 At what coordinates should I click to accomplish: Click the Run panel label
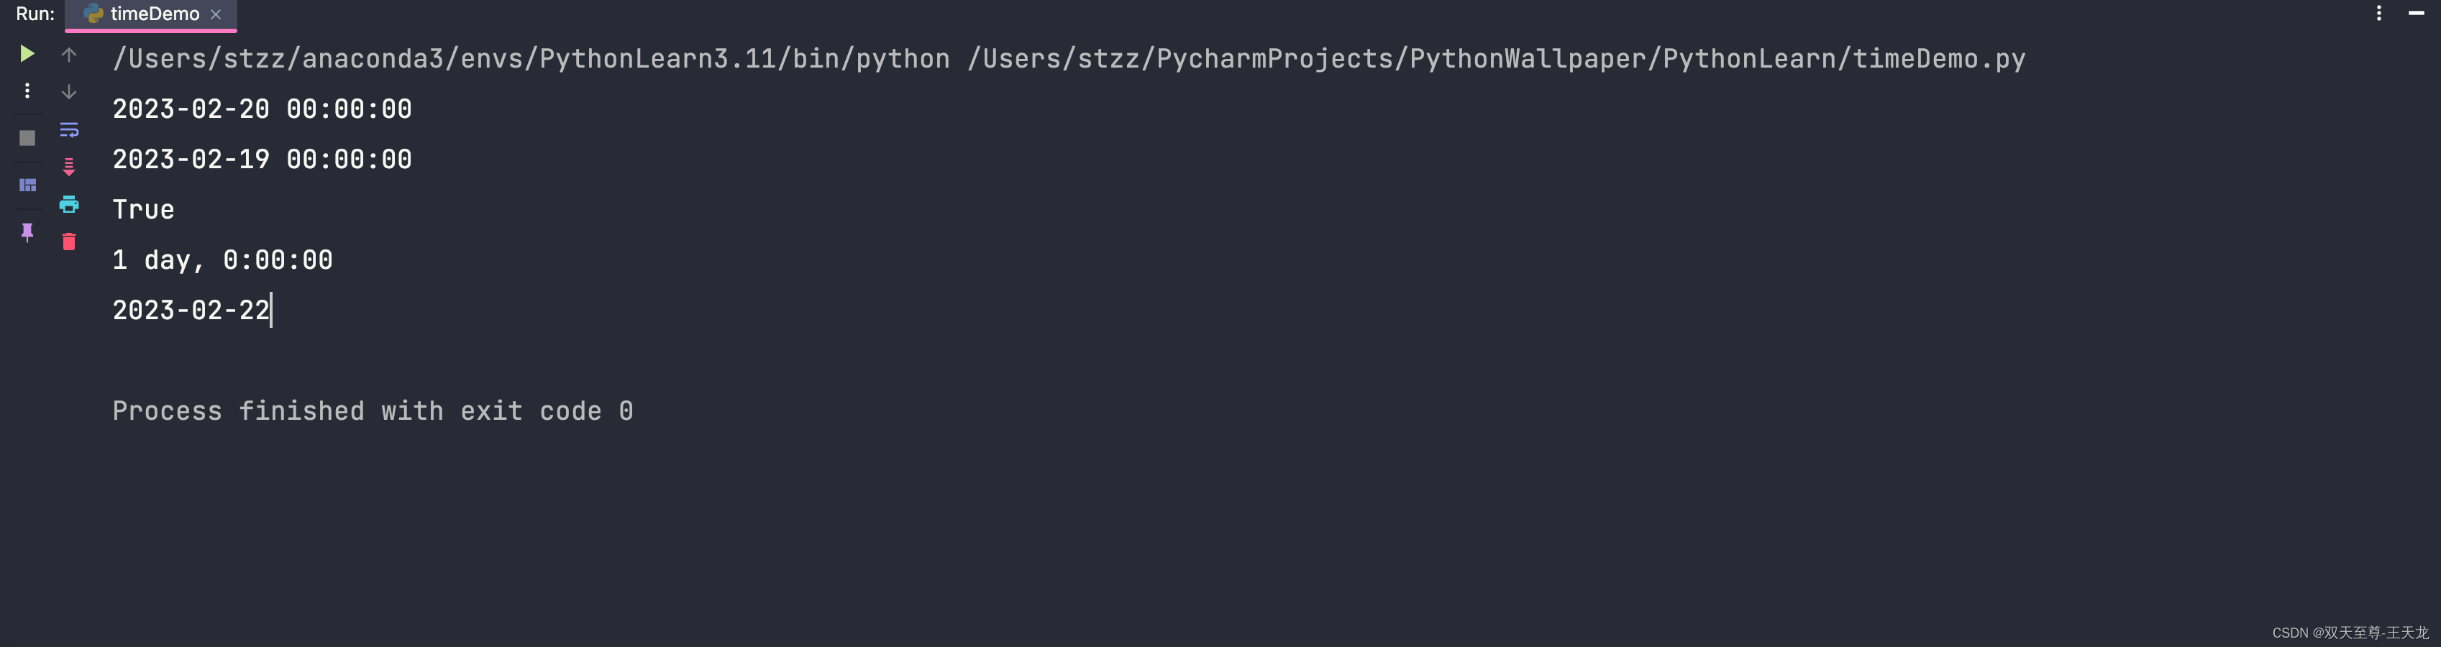click(x=35, y=14)
